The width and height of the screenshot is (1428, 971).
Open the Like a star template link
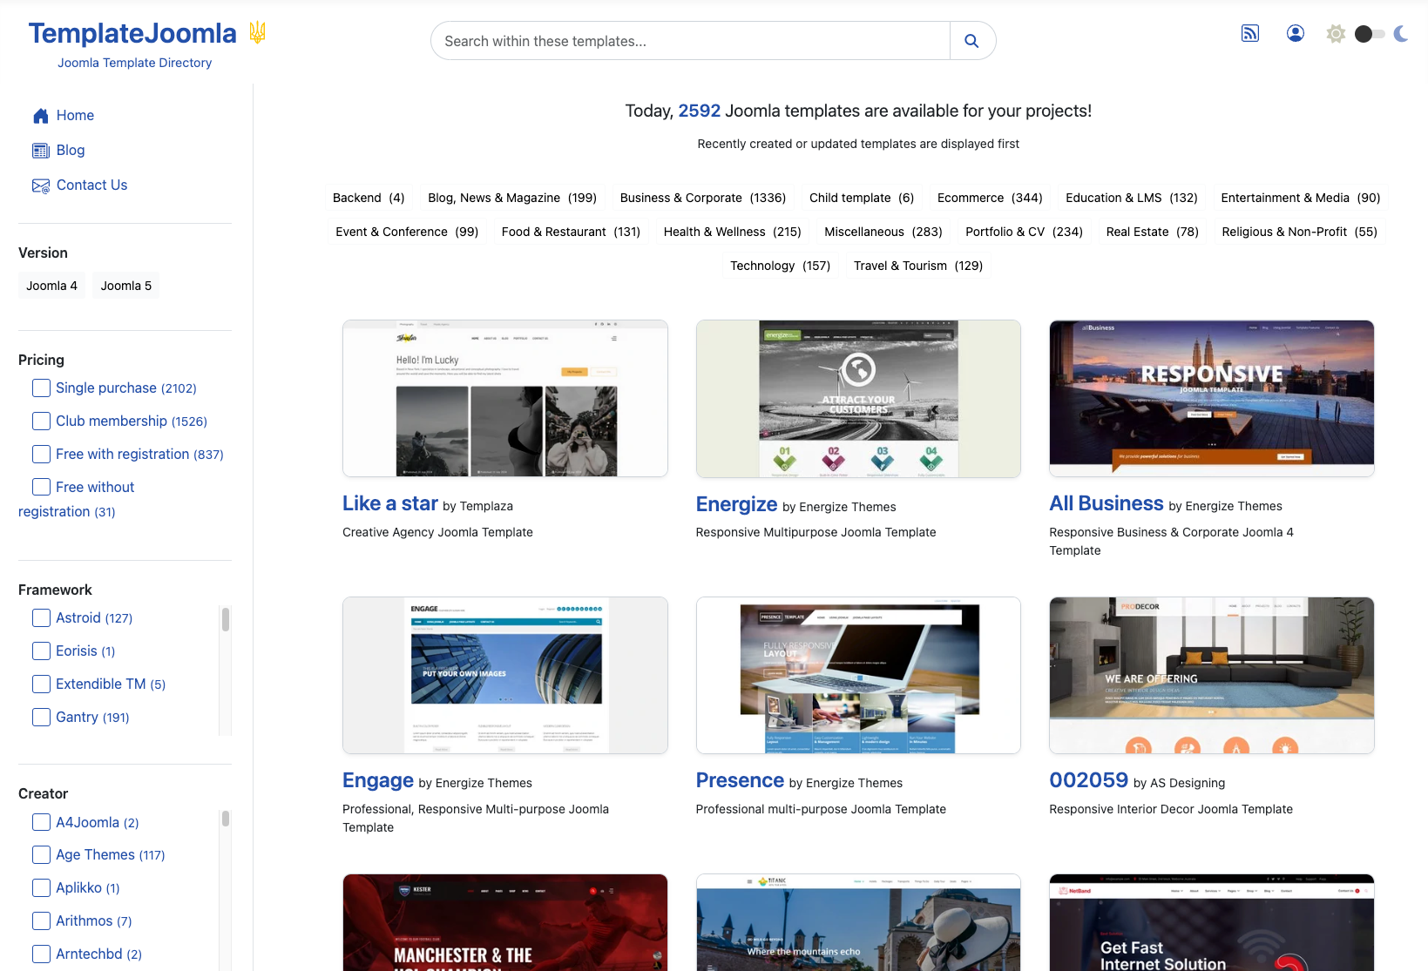(389, 504)
